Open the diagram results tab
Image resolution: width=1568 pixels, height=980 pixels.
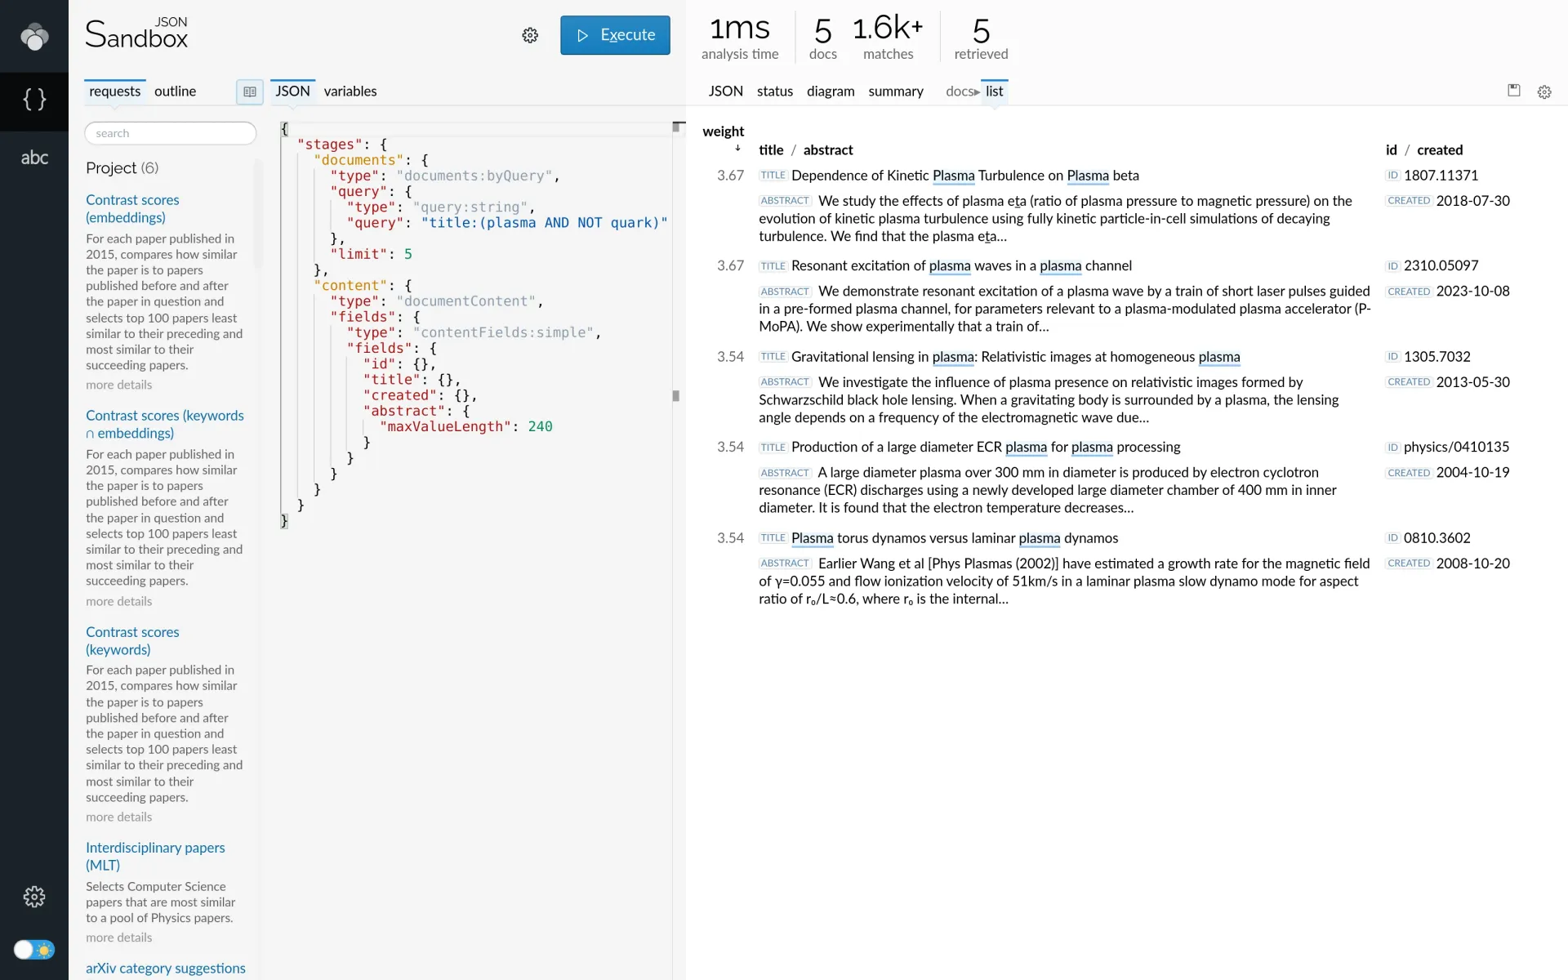coord(831,91)
